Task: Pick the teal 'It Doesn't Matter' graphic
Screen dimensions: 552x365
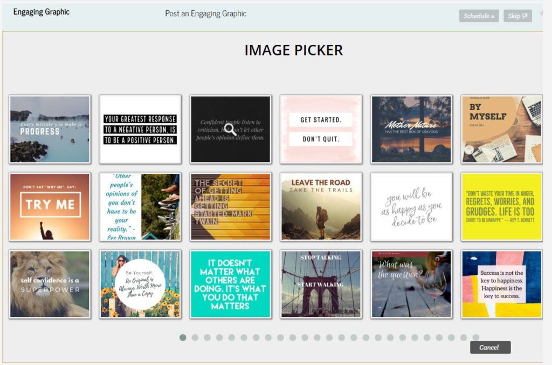Action: tap(230, 284)
